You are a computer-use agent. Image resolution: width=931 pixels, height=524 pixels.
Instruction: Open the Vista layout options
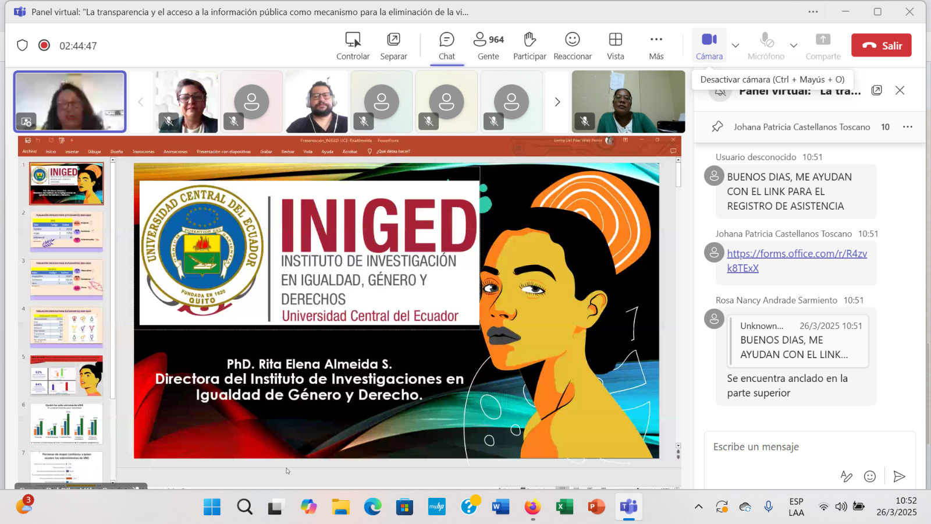click(615, 45)
